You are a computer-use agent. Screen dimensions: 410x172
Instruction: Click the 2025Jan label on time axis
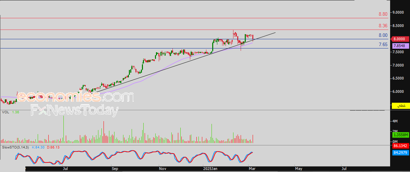click(x=210, y=169)
